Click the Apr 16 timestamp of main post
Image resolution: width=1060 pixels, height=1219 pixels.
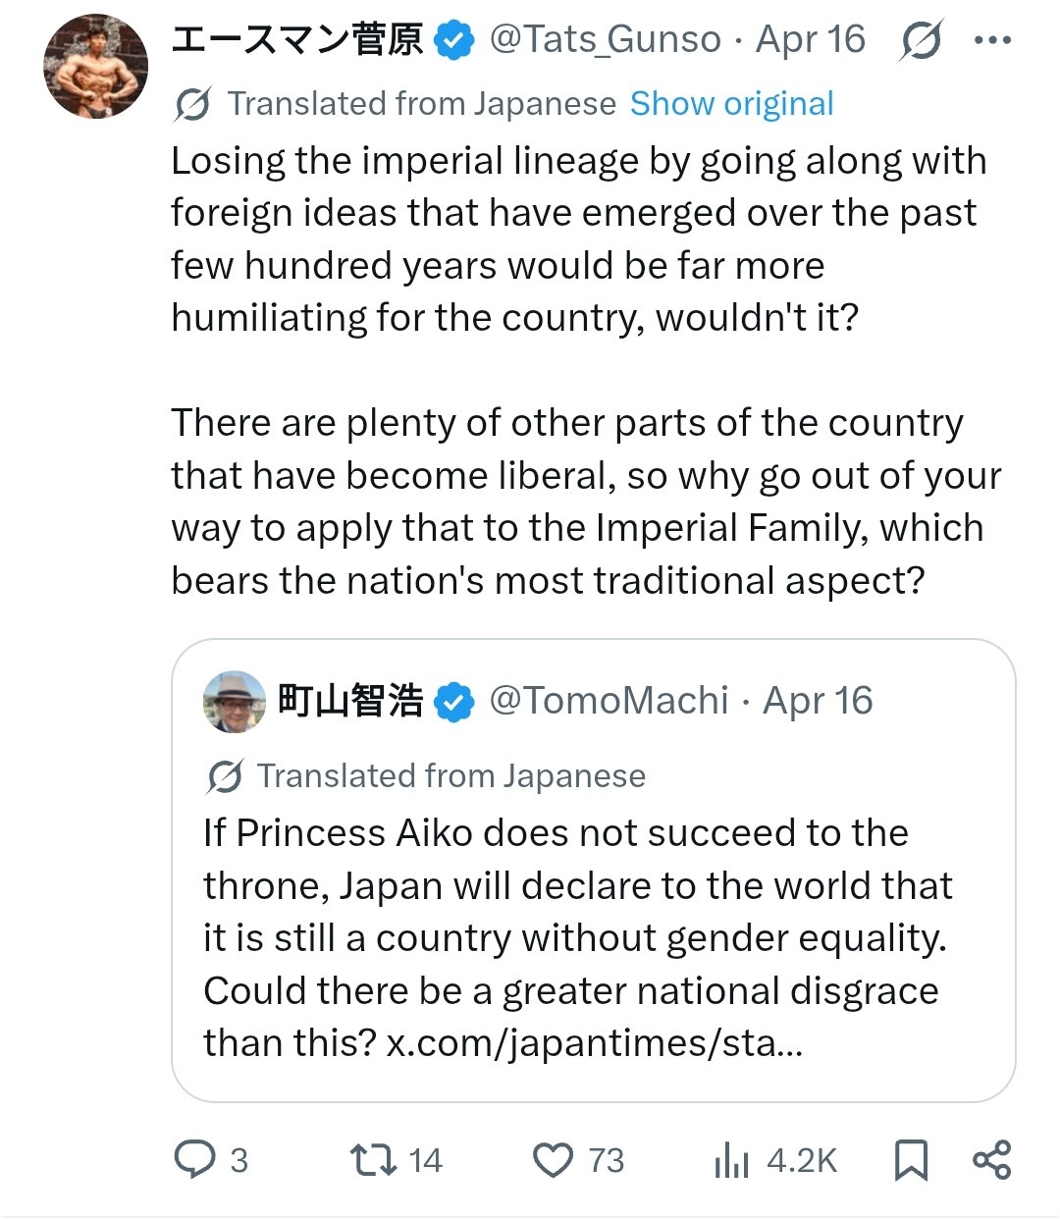pyautogui.click(x=811, y=39)
